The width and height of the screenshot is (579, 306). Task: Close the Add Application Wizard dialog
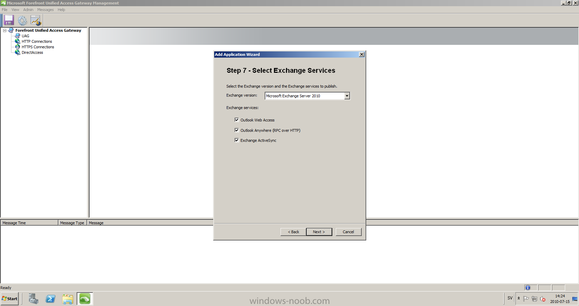[x=361, y=55]
